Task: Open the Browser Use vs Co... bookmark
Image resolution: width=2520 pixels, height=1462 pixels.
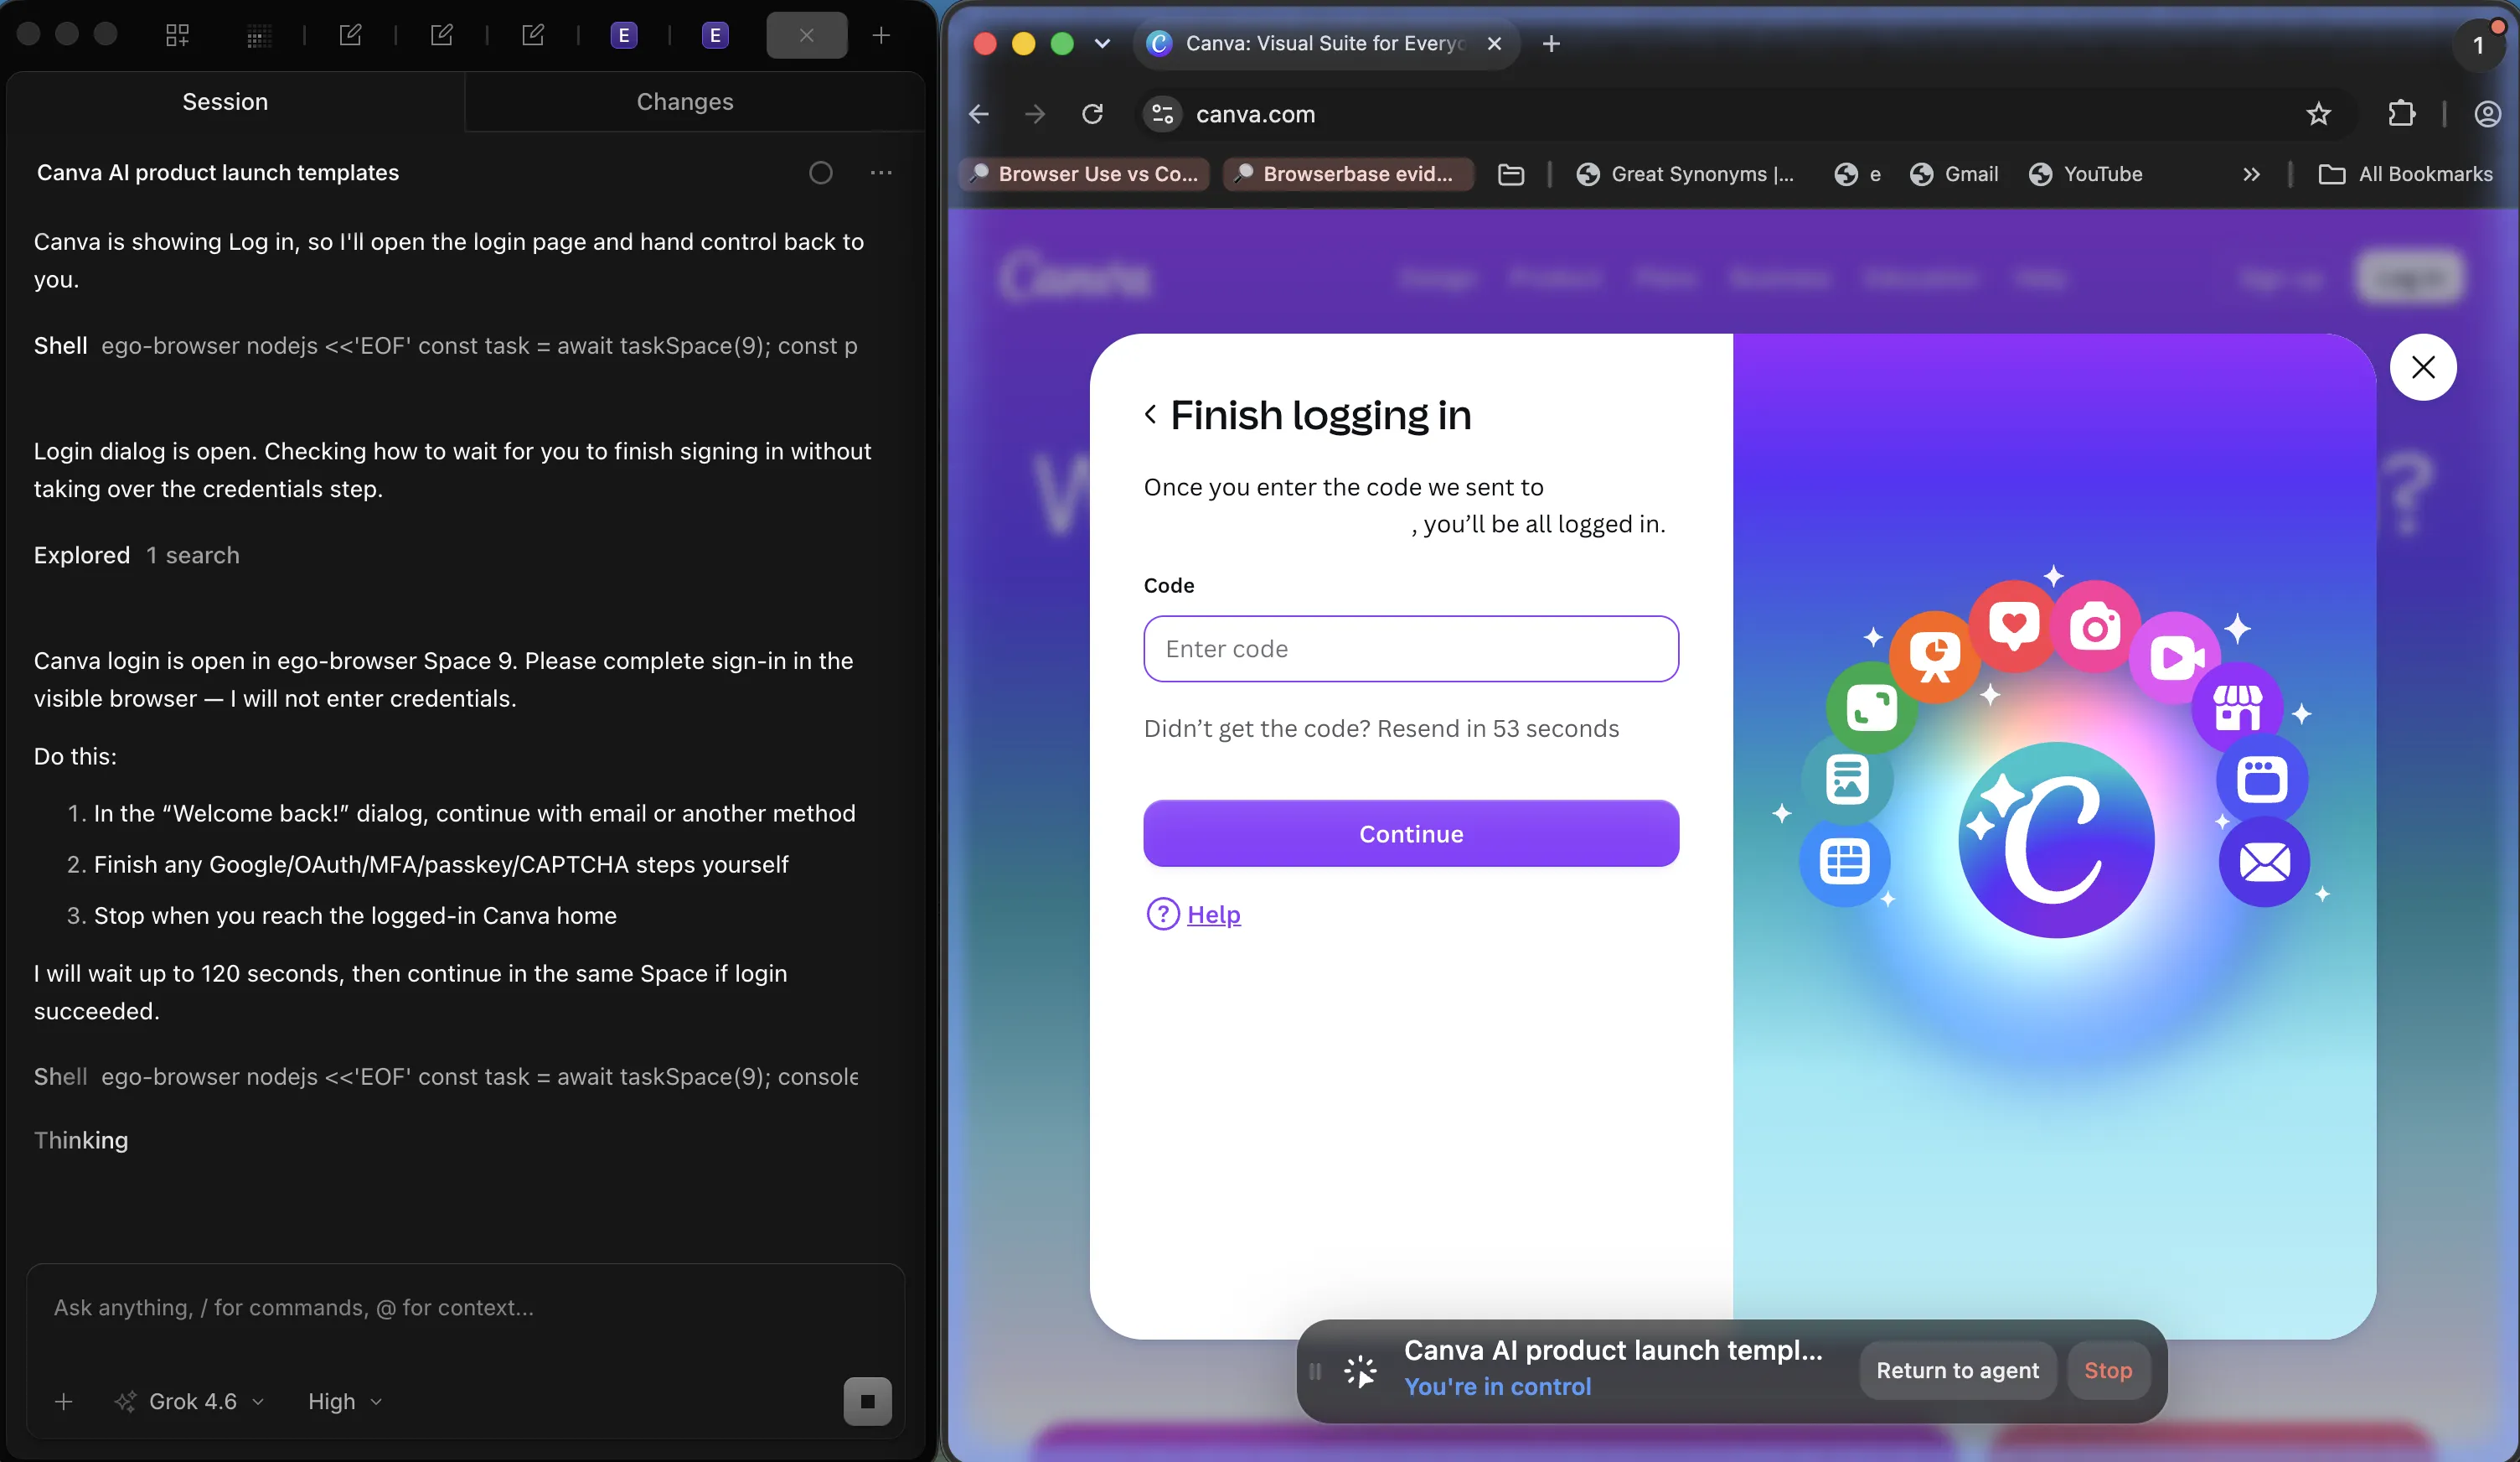Action: click(x=1085, y=174)
